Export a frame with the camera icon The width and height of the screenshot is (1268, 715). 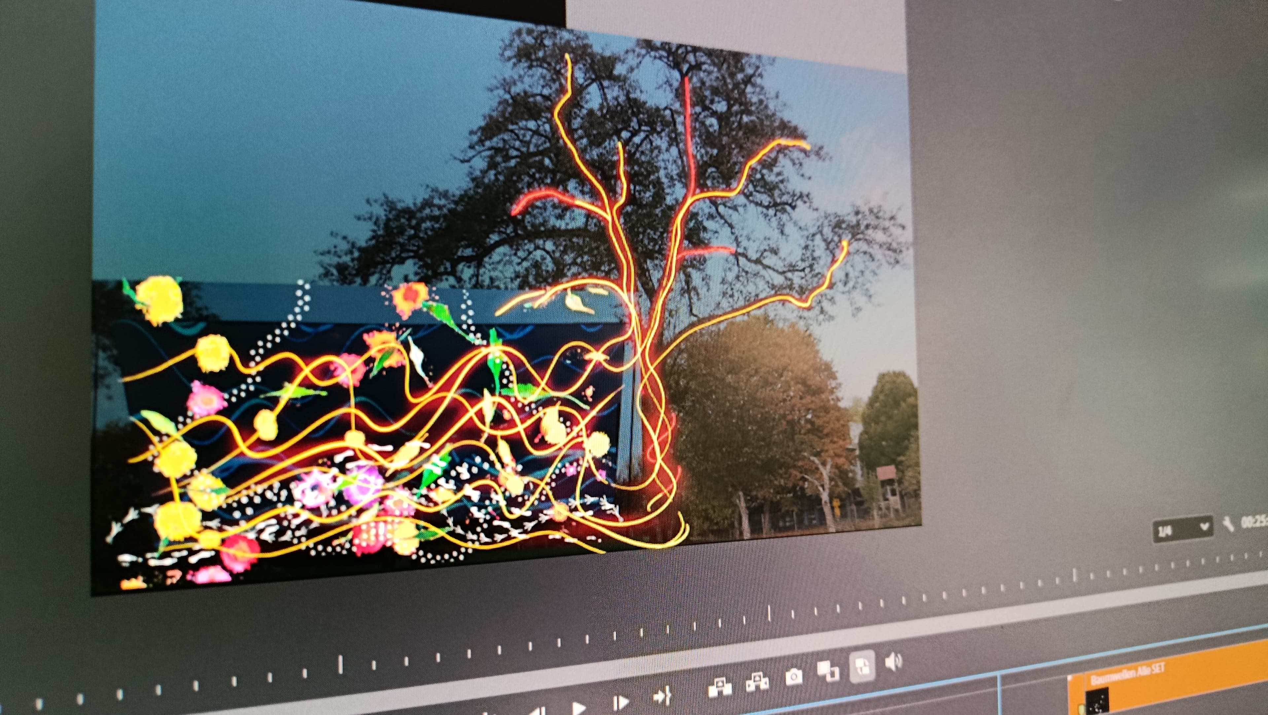click(x=793, y=677)
